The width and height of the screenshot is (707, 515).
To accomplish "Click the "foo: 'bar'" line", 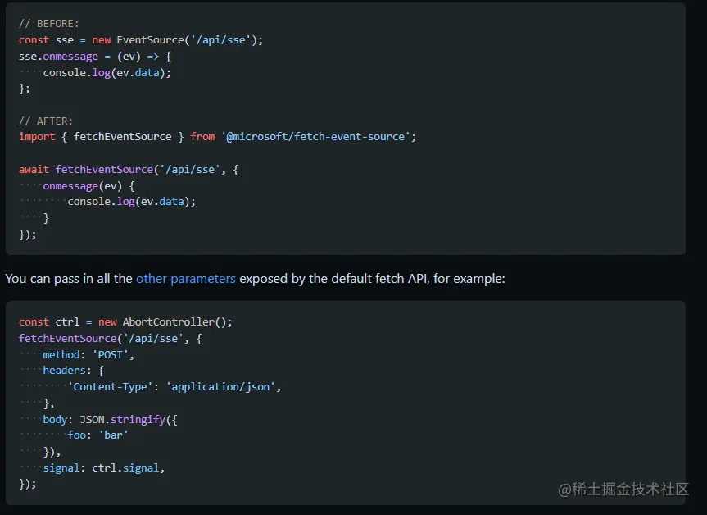I will tap(97, 435).
